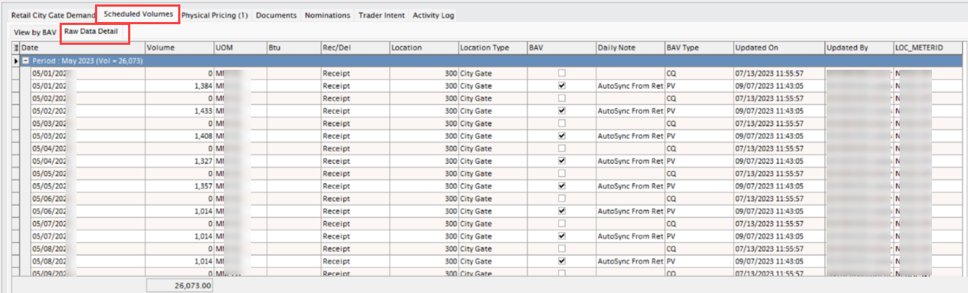Click Updated On timestamp in 05/05 CQ row

[x=779, y=173]
